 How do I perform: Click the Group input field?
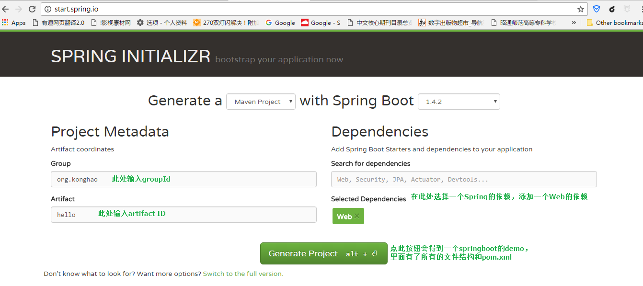[x=184, y=179]
